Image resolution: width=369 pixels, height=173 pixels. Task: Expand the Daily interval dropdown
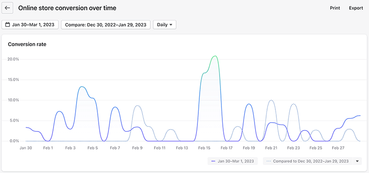165,24
